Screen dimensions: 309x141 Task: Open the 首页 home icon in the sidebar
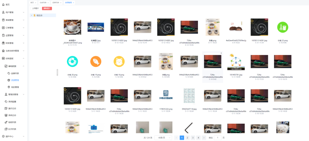(3, 4)
